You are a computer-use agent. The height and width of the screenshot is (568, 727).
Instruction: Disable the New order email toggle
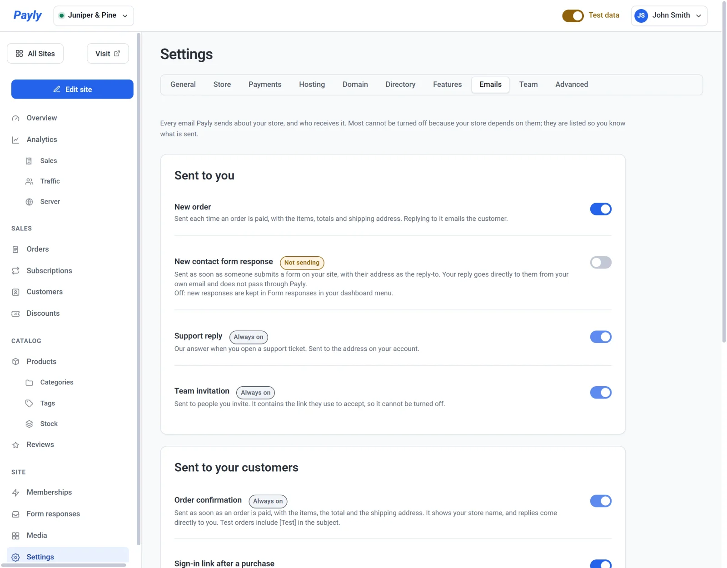[601, 209]
